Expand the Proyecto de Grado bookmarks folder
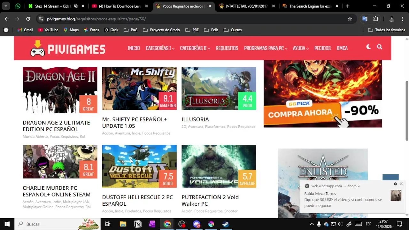409x230 pixels. (x=161, y=30)
